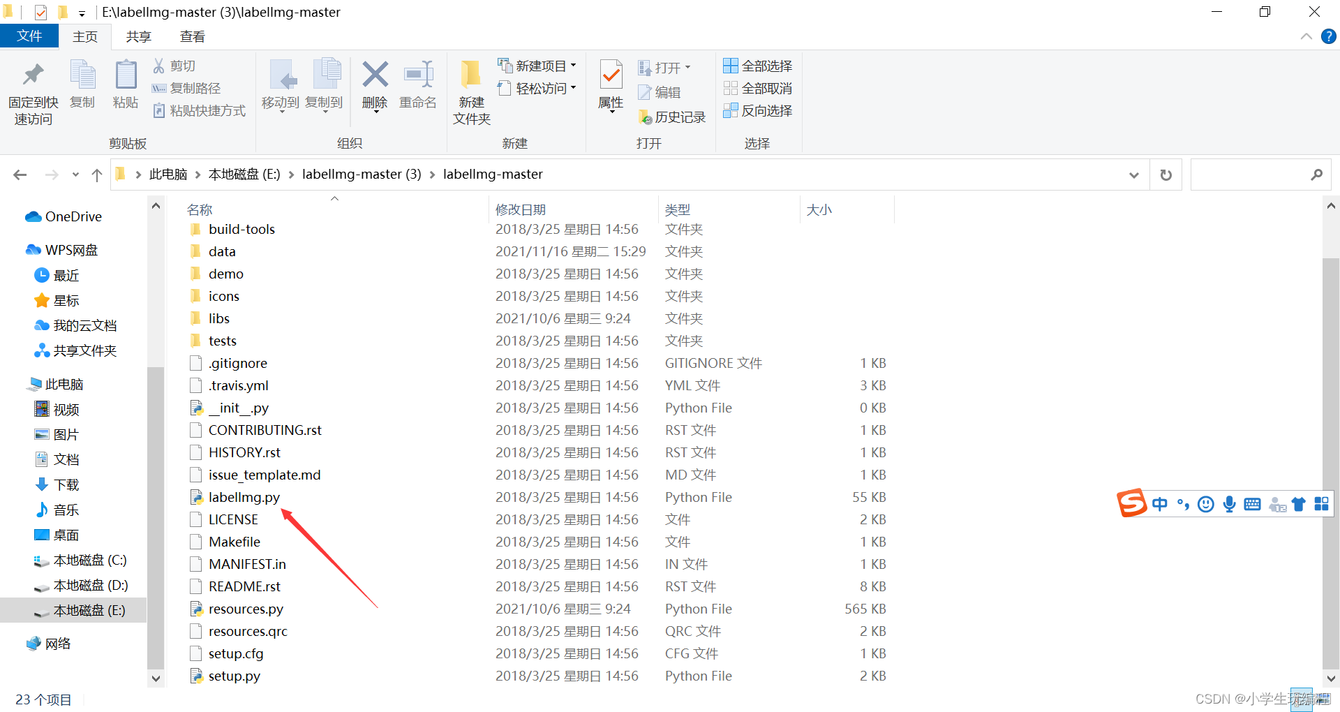Click the Sogou voice input microphone

coord(1229,504)
